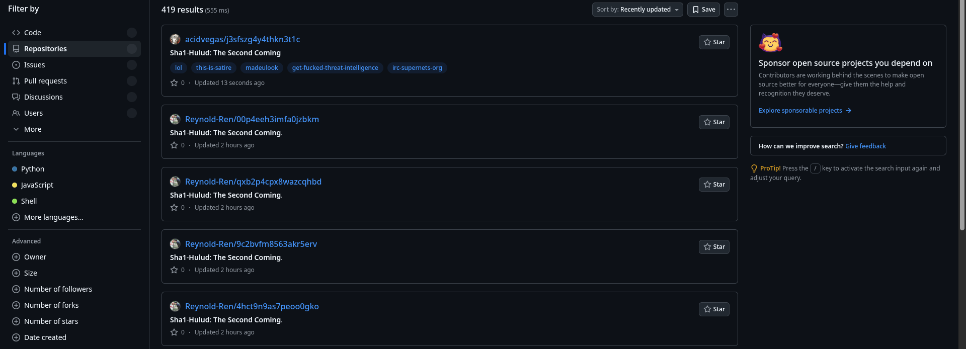
Task: Select the lol topic tag
Action: pos(179,68)
